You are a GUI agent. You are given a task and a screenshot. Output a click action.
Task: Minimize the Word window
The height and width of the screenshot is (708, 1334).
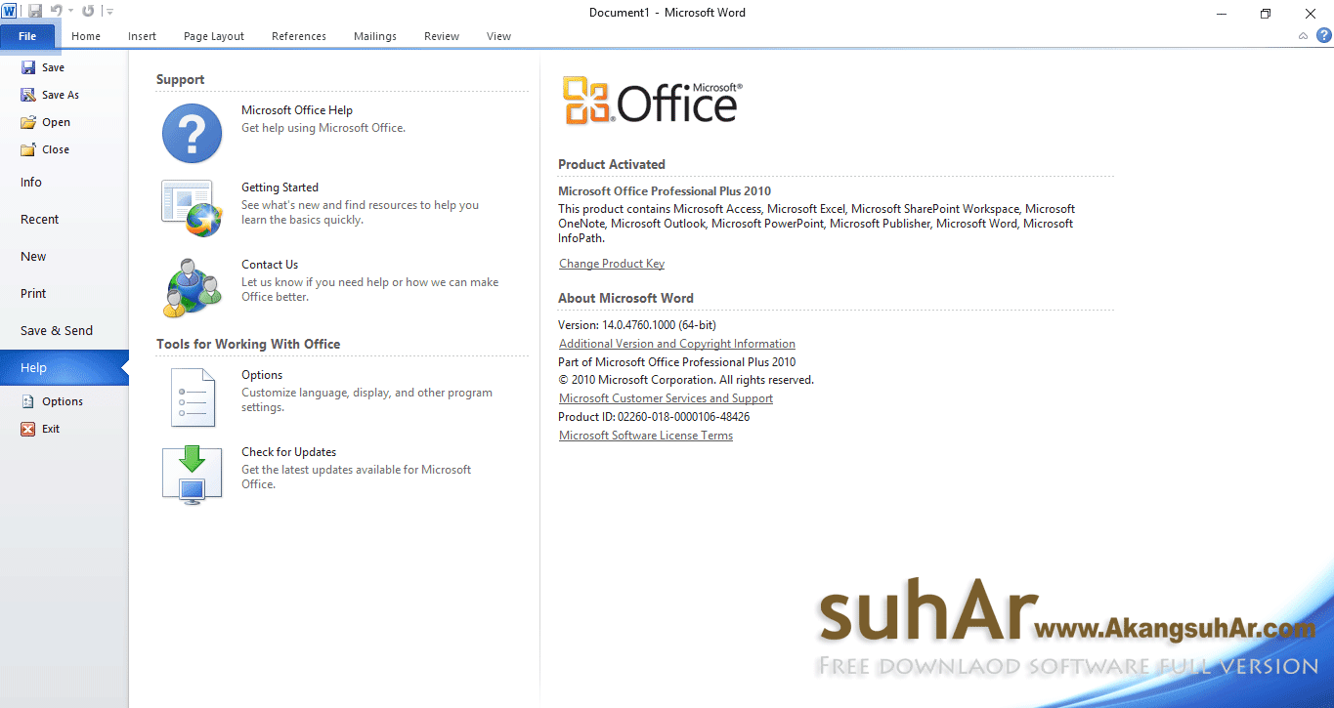1222,13
